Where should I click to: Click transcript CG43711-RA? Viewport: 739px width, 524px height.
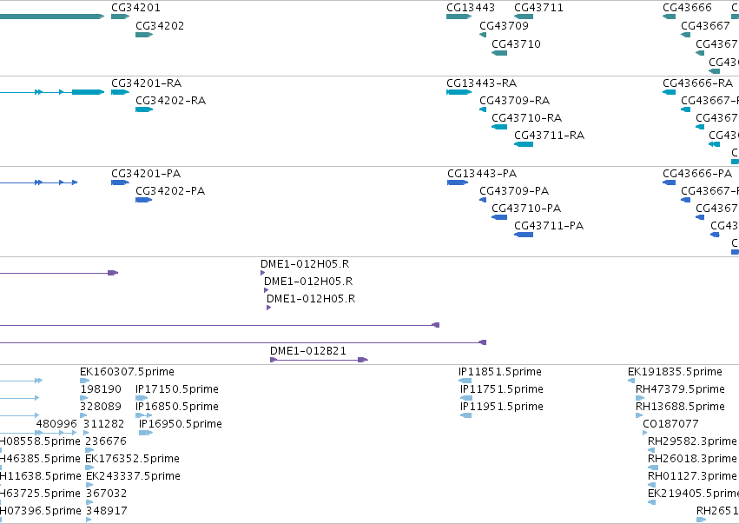tap(524, 144)
